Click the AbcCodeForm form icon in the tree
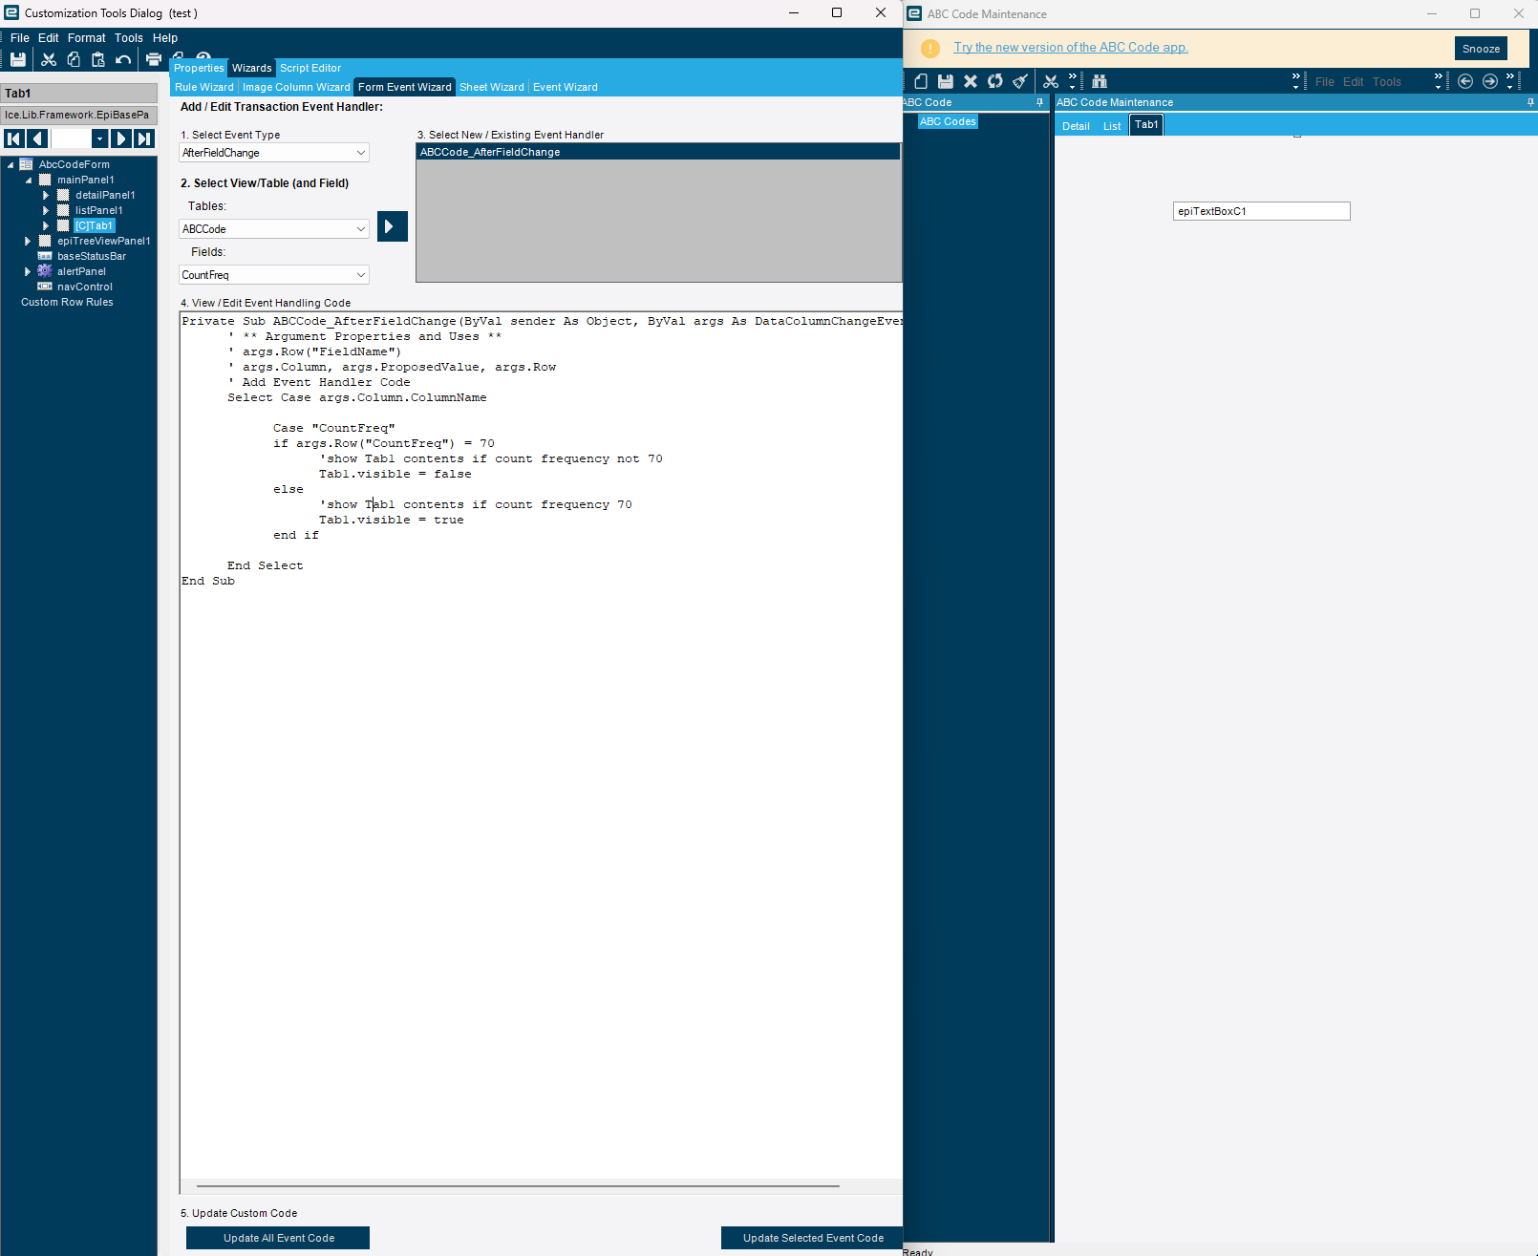Screen dimensions: 1538x1256 click(27, 164)
